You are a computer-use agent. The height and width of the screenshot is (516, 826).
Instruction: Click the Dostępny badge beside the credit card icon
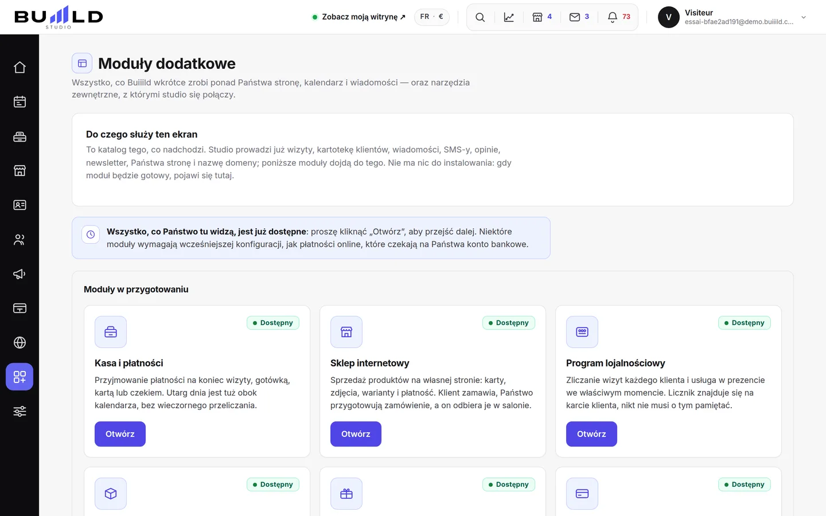(745, 484)
